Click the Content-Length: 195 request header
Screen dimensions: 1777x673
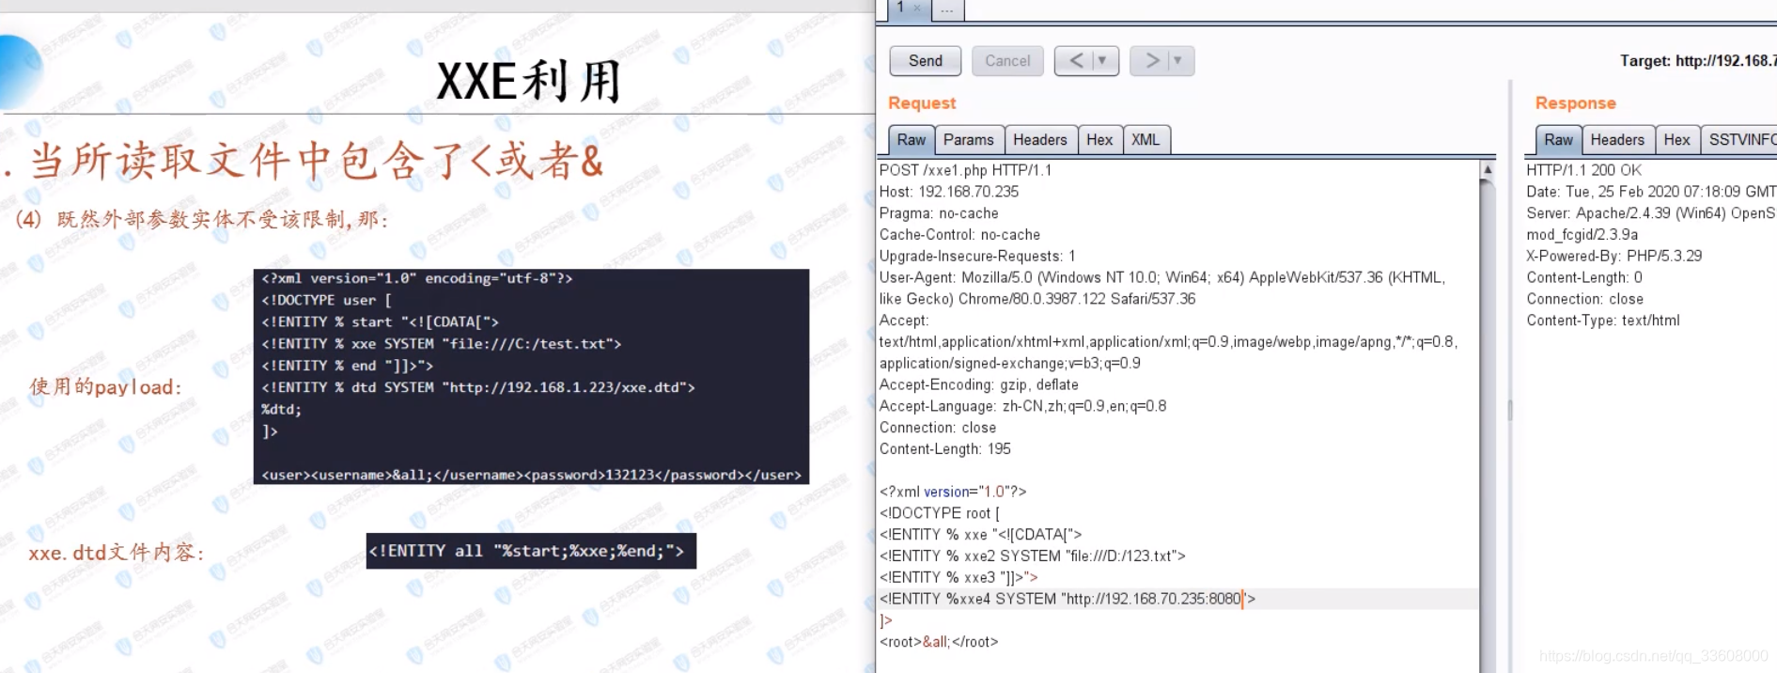pos(945,449)
